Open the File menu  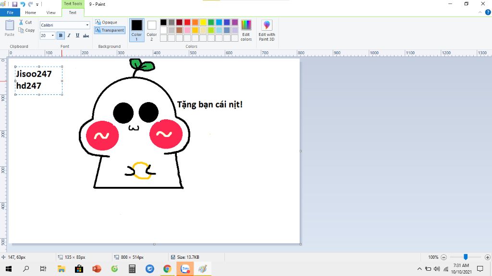click(x=10, y=12)
